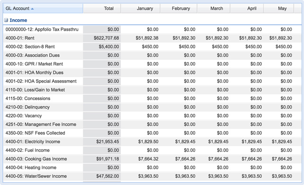This screenshot has width=304, height=185.
Task: Select the 4000-01: Rent account row
Action: (x=152, y=38)
